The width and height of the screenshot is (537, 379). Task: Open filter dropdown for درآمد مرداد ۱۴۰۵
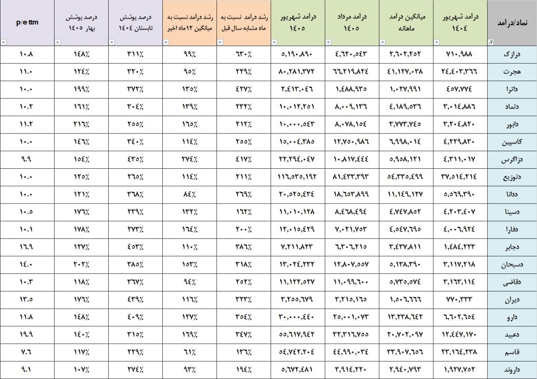328,42
